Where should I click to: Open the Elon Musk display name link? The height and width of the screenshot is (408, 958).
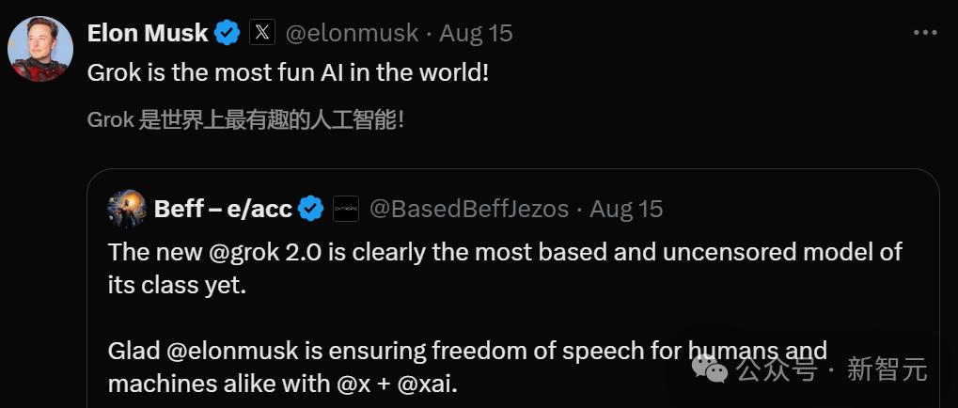click(147, 34)
